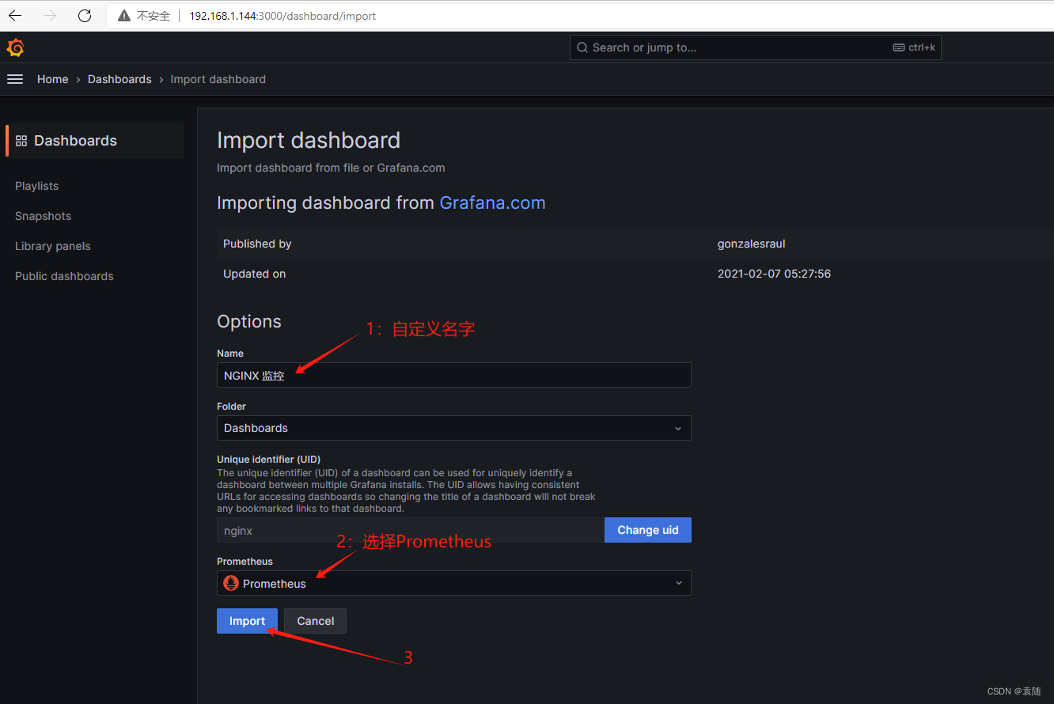Click the insecure site warning icon
This screenshot has height=704, width=1054.
tap(123, 16)
